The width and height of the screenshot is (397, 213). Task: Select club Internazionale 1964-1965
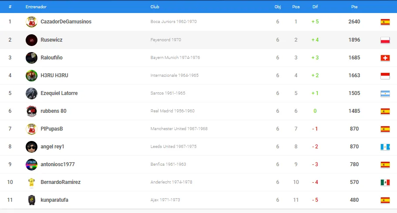click(x=175, y=75)
